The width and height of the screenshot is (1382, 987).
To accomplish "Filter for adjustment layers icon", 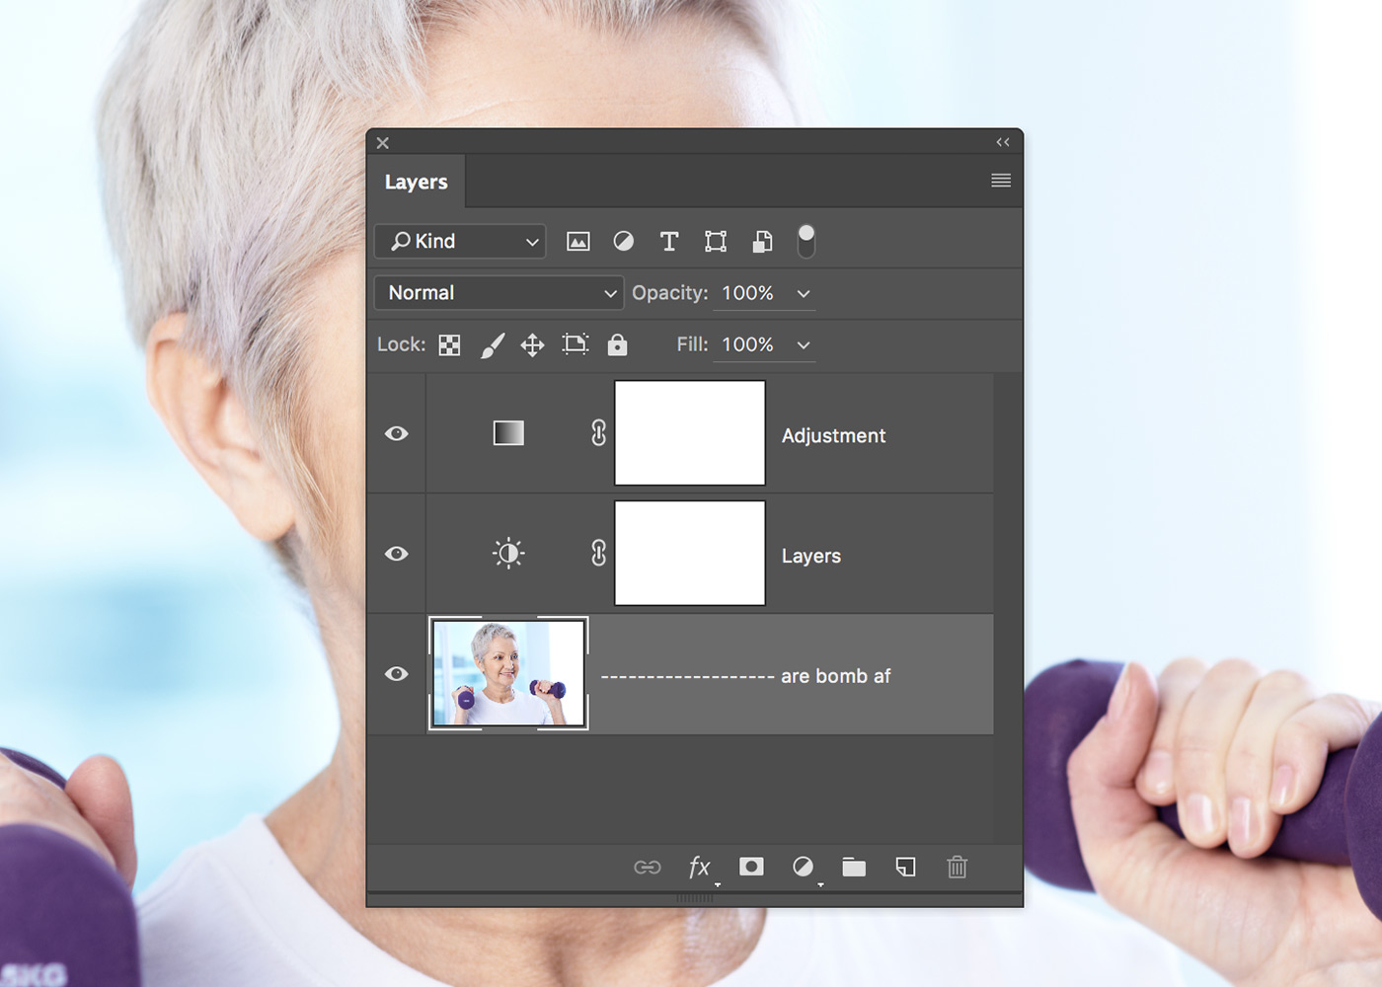I will (624, 241).
